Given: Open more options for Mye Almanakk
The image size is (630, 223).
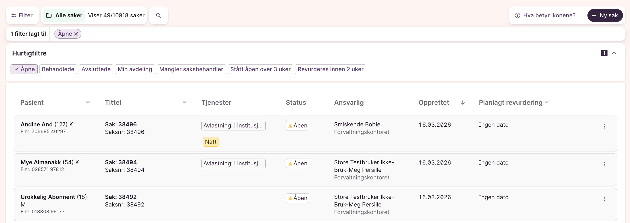Looking at the screenshot, I should point(605,164).
